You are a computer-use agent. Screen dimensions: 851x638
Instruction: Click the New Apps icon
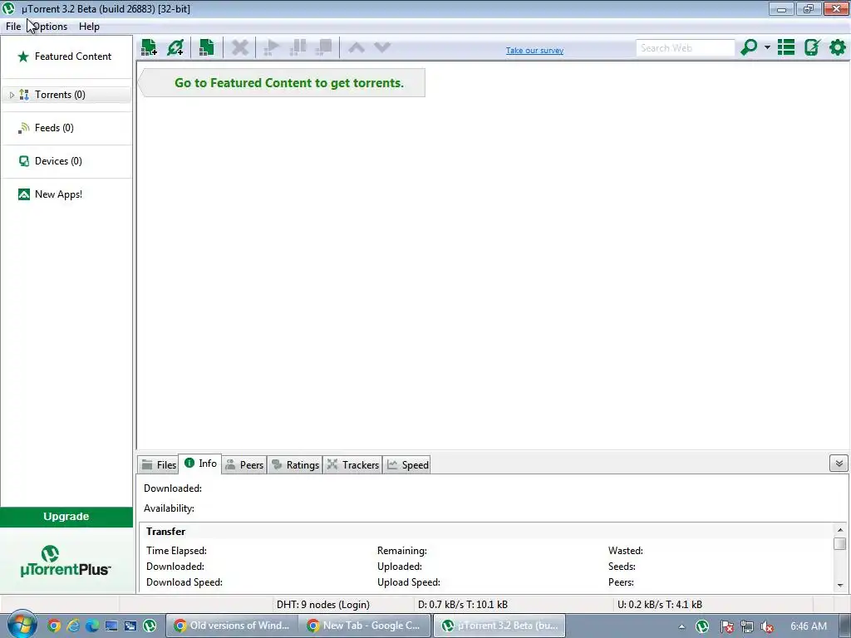(24, 194)
